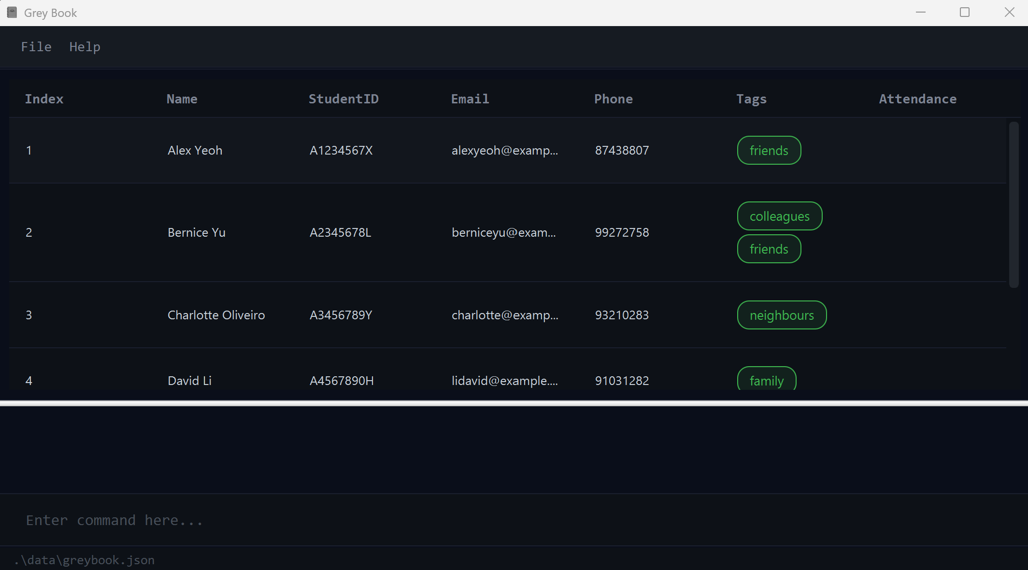This screenshot has width=1028, height=570.
Task: Select student ID A3456789Y
Action: tap(341, 315)
